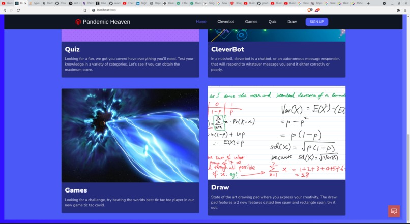410x224 pixels.
Task: Switch to the 'One' tab
Action: tap(101, 3)
